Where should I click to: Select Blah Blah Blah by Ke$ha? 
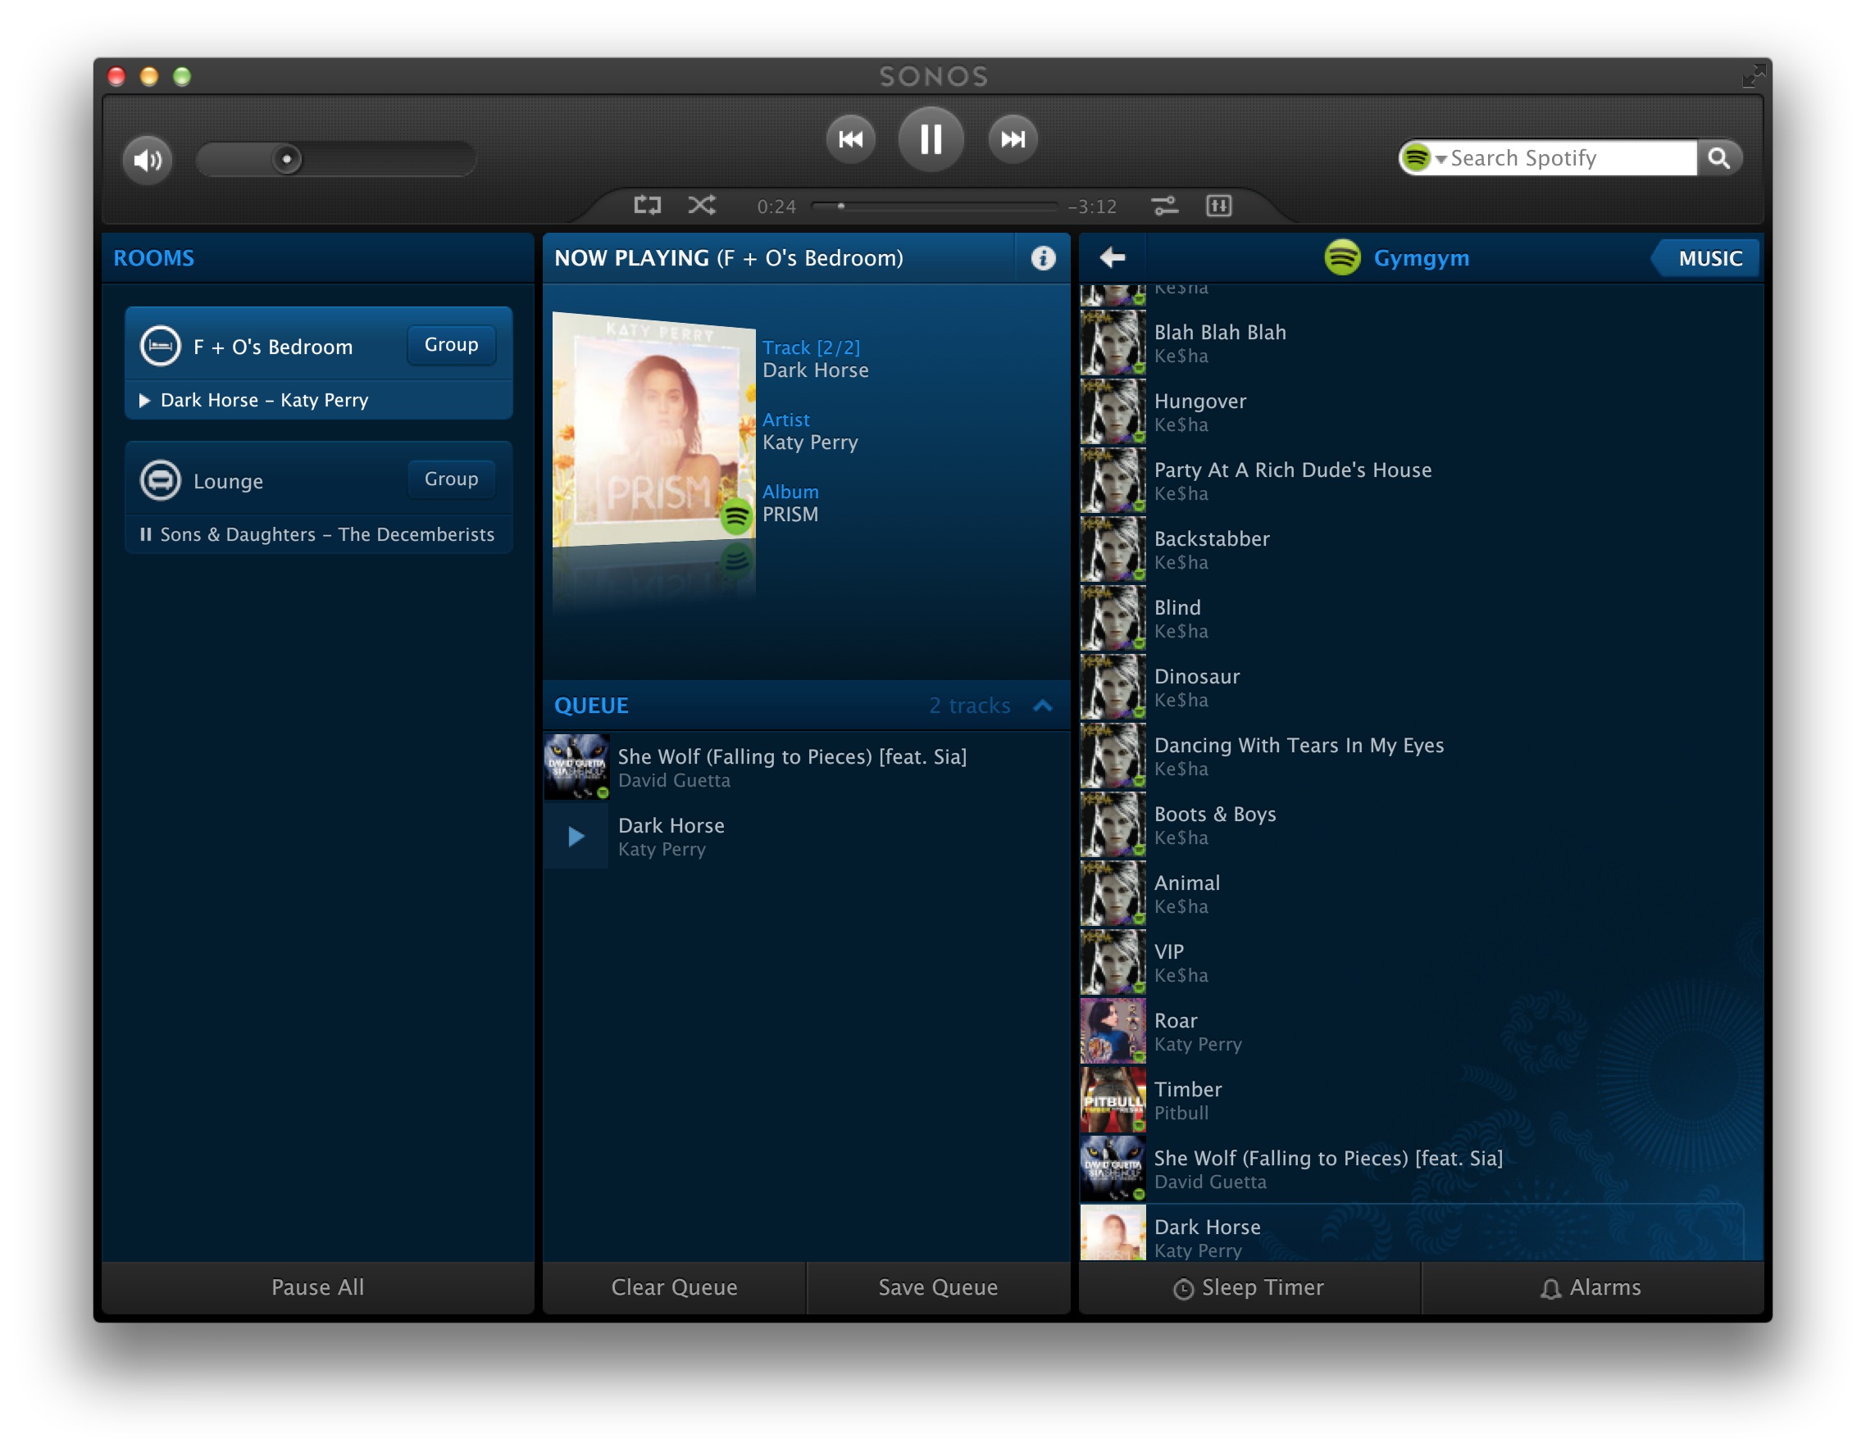pos(1421,343)
